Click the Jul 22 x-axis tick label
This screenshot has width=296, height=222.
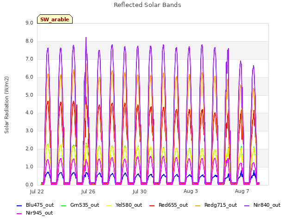(37, 191)
